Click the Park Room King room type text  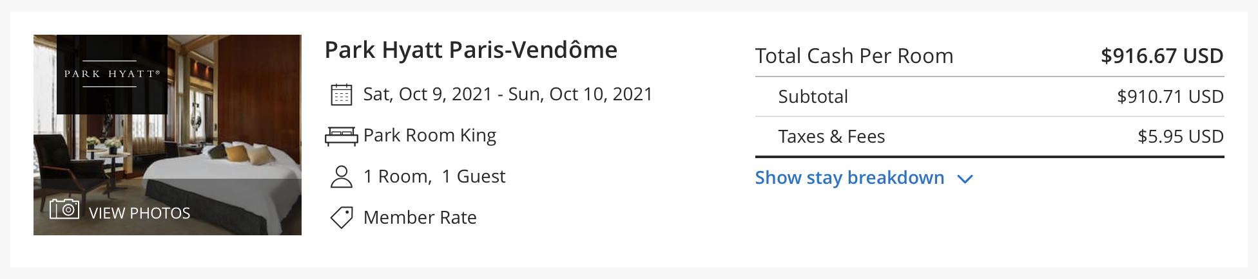[430, 136]
